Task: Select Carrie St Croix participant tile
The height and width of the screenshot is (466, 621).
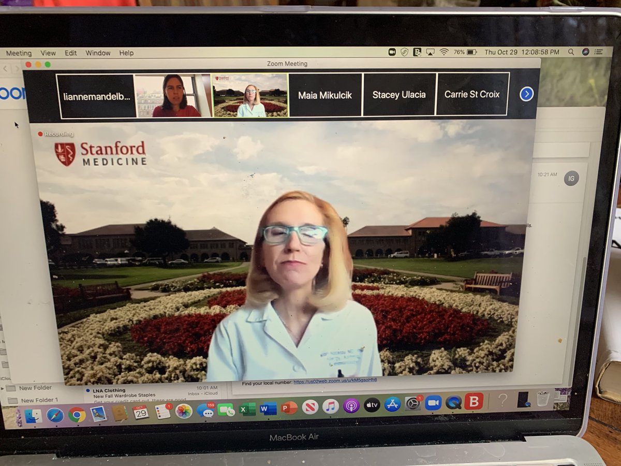Action: point(472,94)
